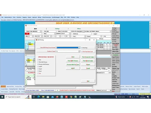The image size is (151, 113).
Task: Open the Book dropdown showing TAX INVOICE
Action: (40, 31)
